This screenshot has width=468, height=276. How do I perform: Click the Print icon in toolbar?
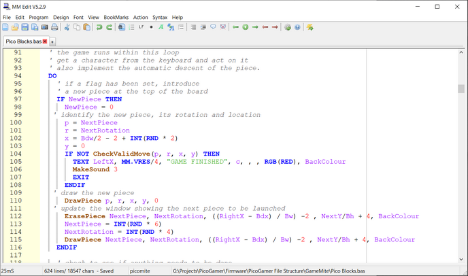click(54, 27)
